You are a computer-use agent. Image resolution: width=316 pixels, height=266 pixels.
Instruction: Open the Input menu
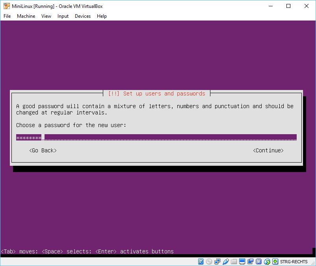[63, 16]
